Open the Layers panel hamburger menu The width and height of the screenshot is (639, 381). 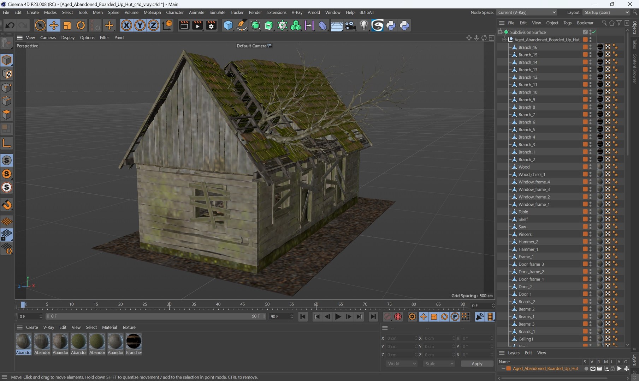coord(502,353)
